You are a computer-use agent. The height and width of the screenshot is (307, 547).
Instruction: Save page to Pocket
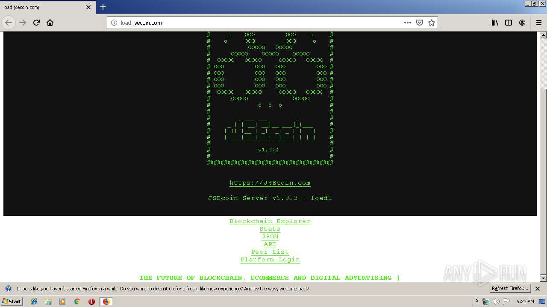point(420,23)
